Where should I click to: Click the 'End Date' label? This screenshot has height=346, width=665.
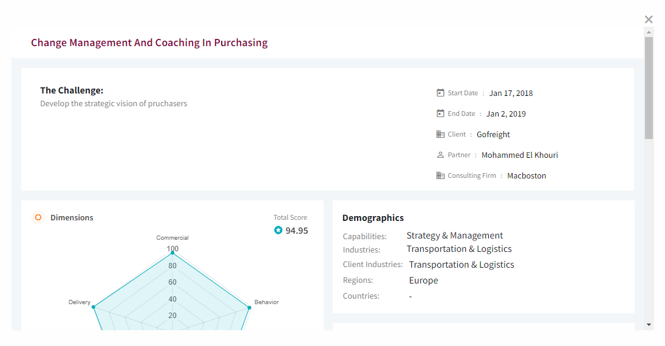click(x=462, y=114)
